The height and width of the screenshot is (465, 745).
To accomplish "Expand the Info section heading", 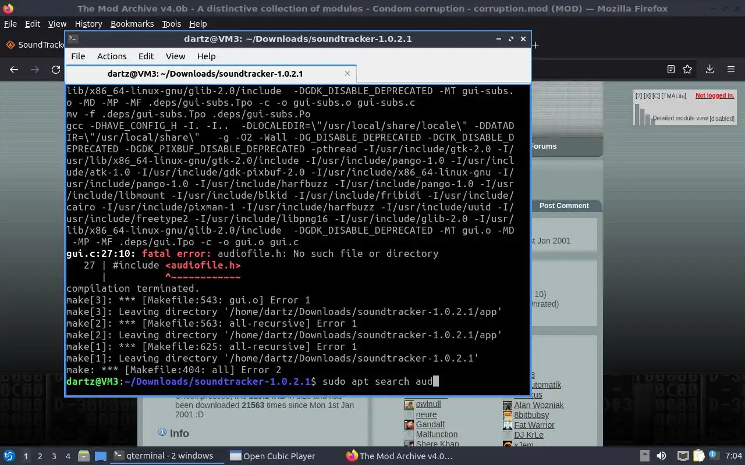I will point(179,434).
